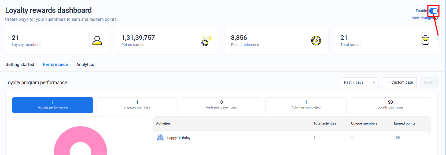Image resolution: width=446 pixels, height=155 pixels.
Task: Open the View changes link
Action: (x=422, y=18)
